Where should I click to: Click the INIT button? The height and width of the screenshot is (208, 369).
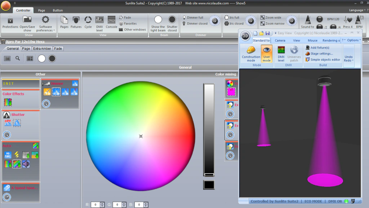pyautogui.click(x=21, y=84)
